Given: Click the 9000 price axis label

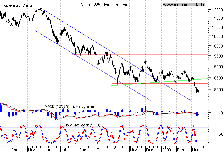Looking at the screenshot, I should tap(218, 67).
